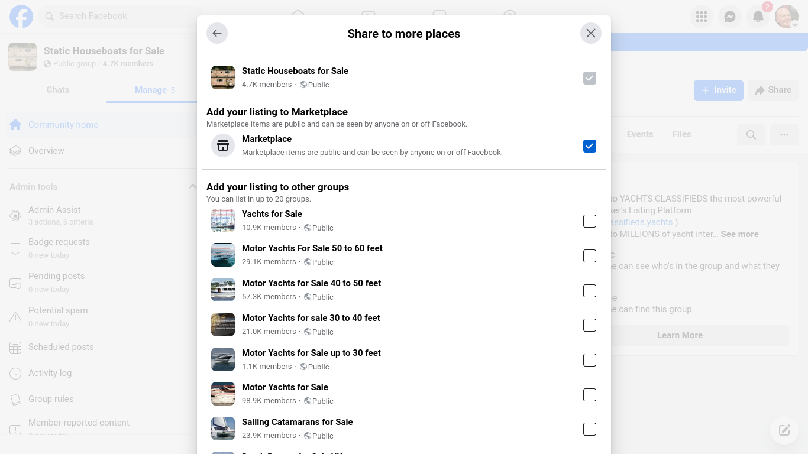Start a new message with the compose icon
This screenshot has width=808, height=454.
point(784,430)
